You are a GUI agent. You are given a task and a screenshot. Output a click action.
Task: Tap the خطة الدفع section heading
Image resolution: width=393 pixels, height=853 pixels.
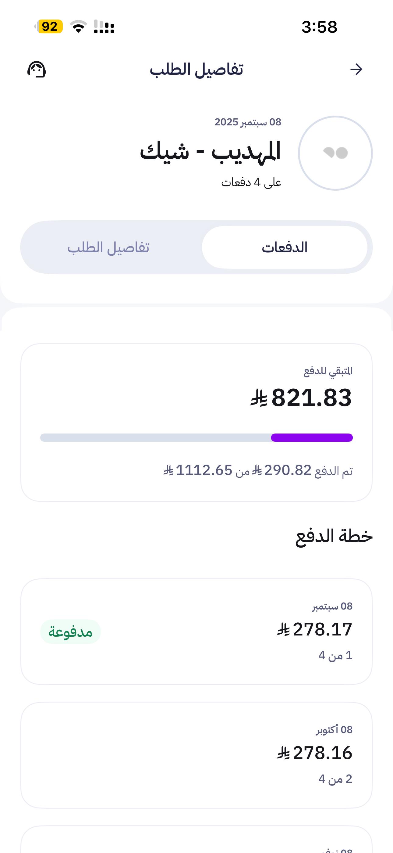pyautogui.click(x=334, y=536)
